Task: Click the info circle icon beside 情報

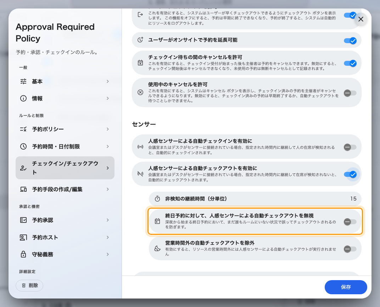Action: (x=23, y=98)
